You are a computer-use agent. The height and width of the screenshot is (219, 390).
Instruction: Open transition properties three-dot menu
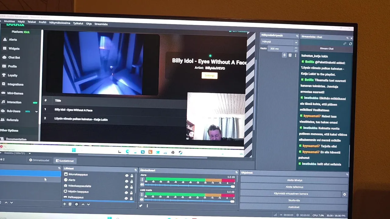tap(295, 55)
